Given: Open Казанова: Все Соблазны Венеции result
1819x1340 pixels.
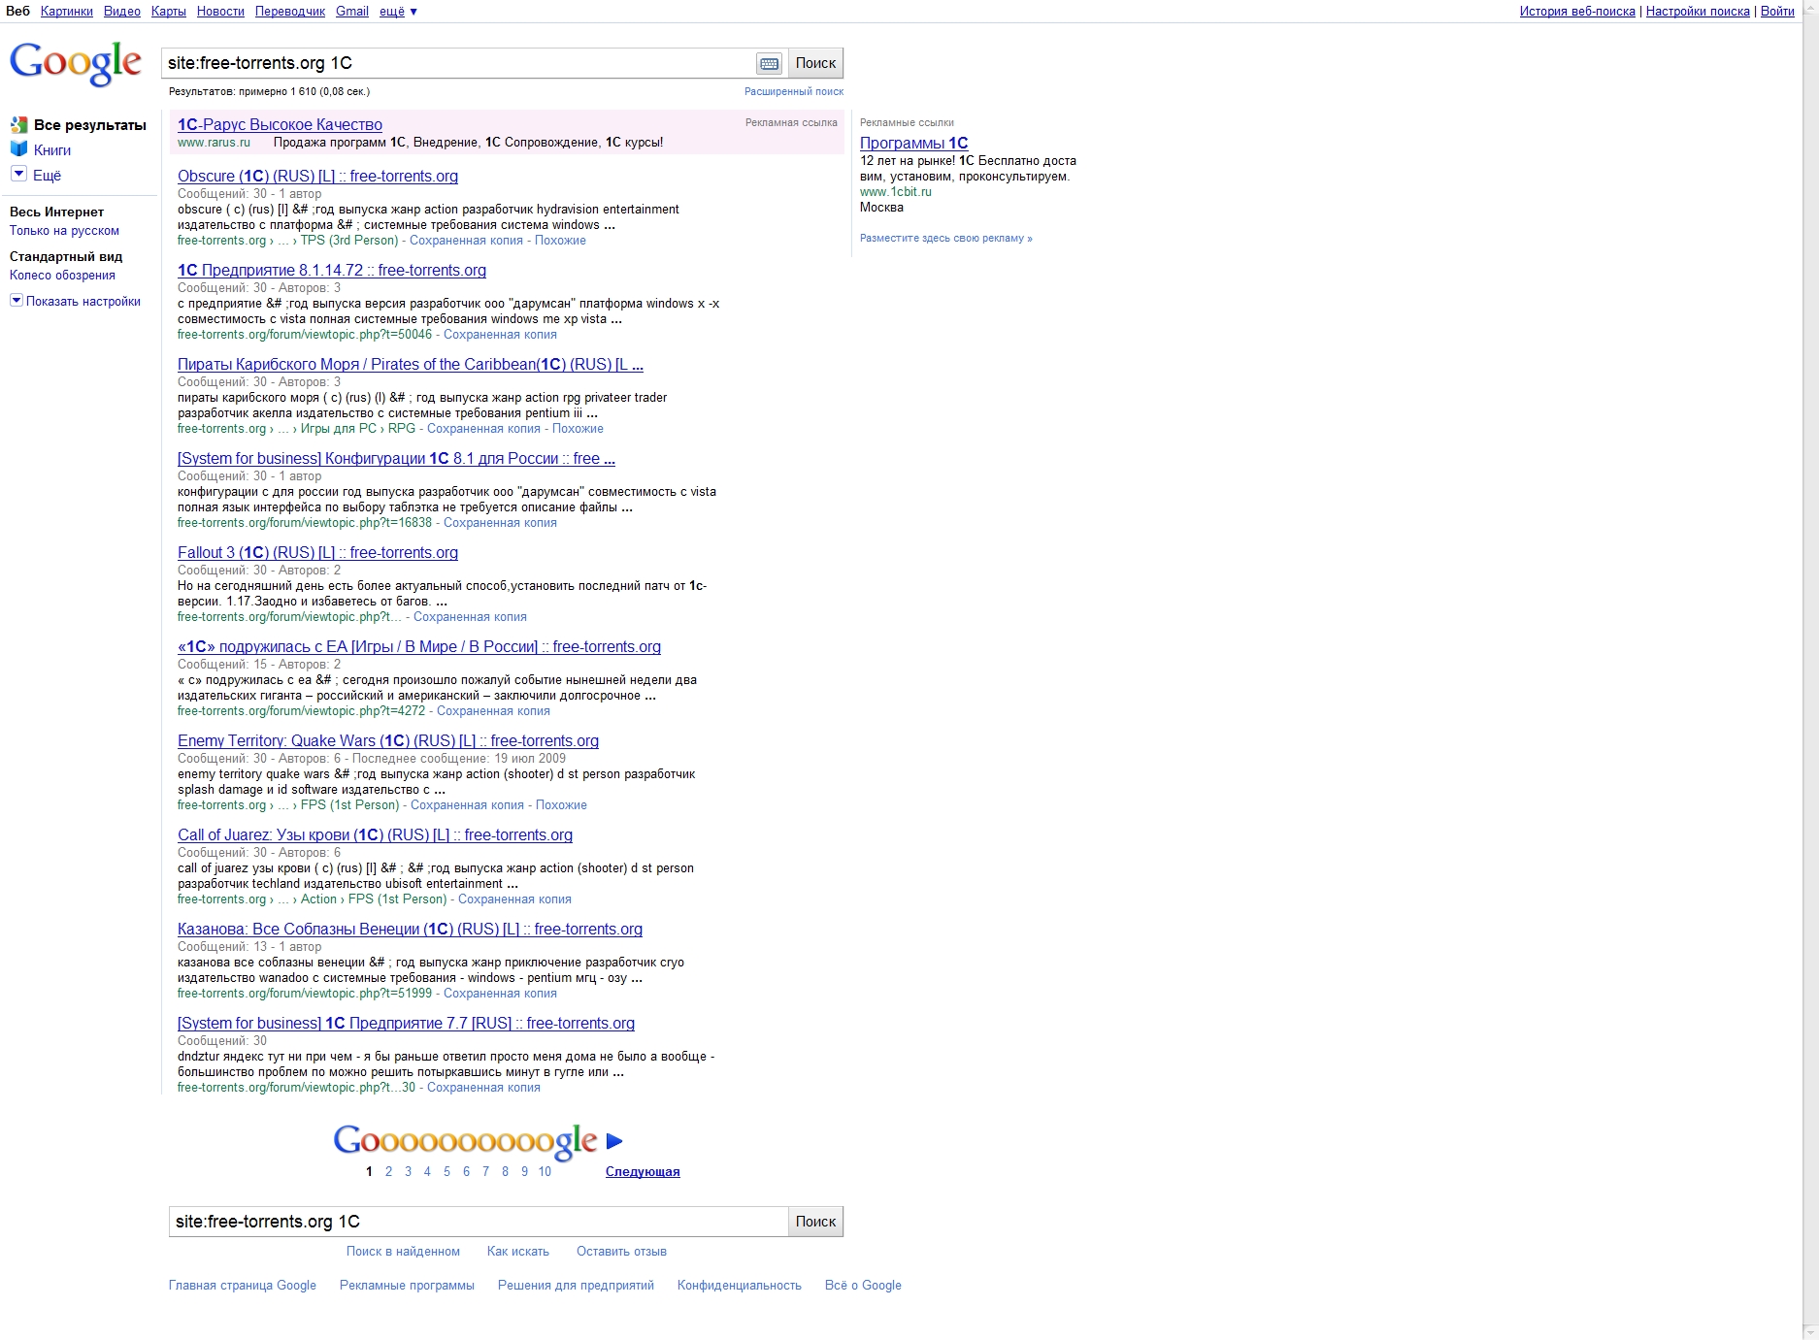Looking at the screenshot, I should (x=410, y=929).
